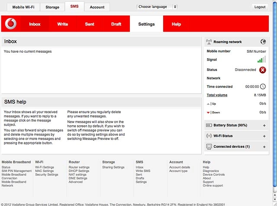Image resolution: width=277 pixels, height=206 pixels.
Task: Click the page vertical scrollbar thumb
Action: point(275,93)
